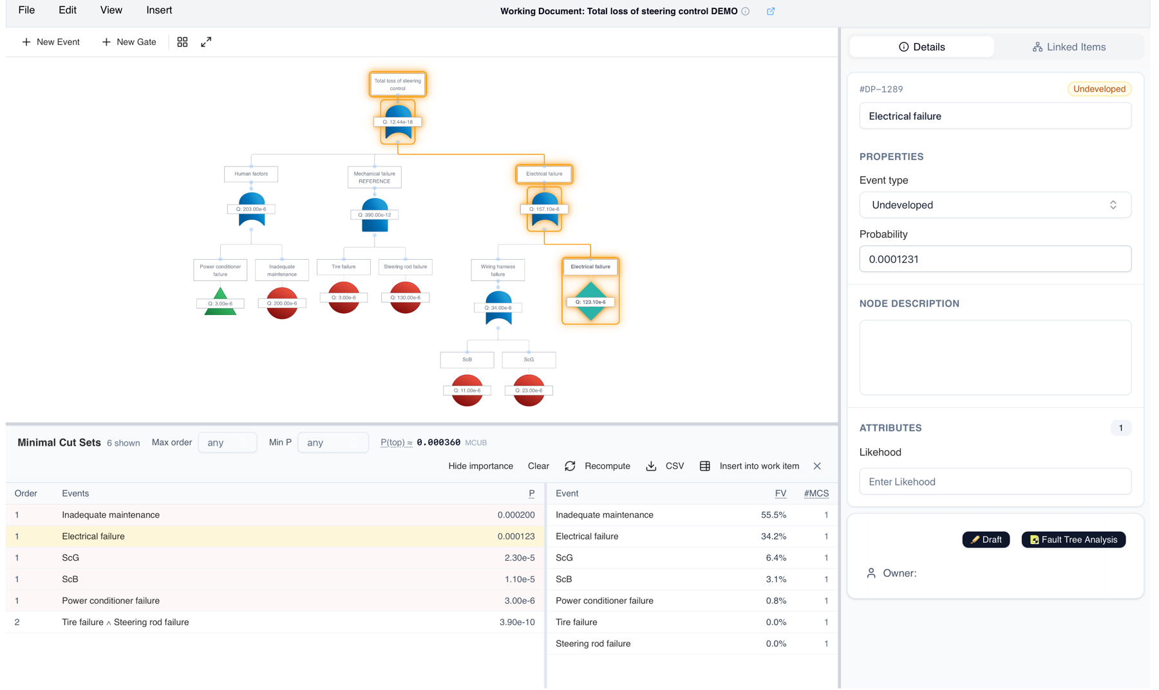Select the Wiring harness failure gate symbol
The height and width of the screenshot is (690, 1159).
pyautogui.click(x=498, y=307)
